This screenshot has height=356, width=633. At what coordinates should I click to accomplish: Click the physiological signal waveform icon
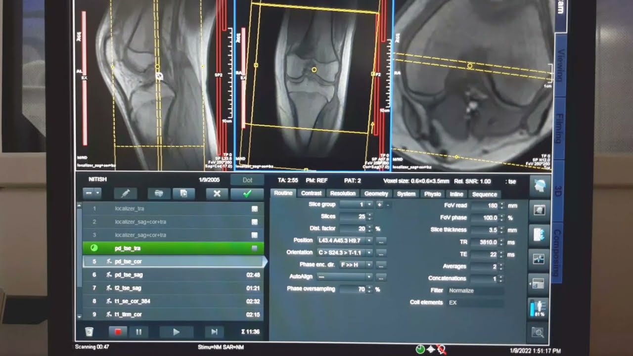tap(538, 259)
